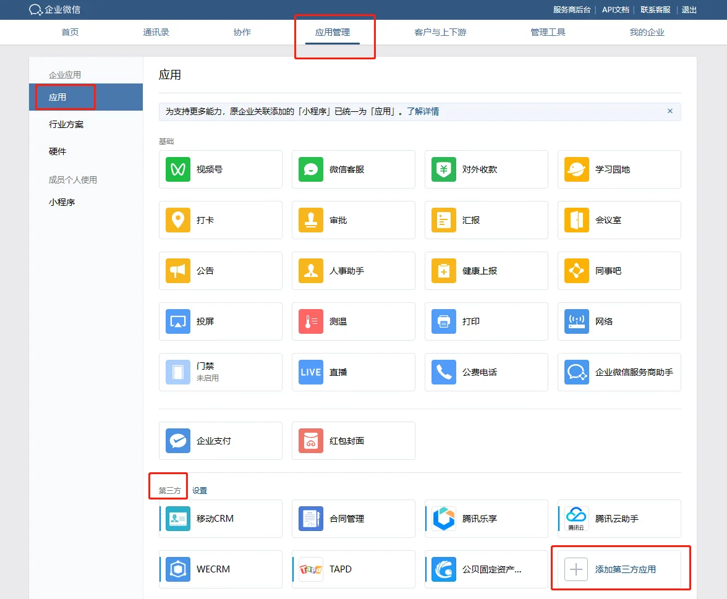Open the 腾讯乐享 icon
727x599 pixels.
[444, 518]
